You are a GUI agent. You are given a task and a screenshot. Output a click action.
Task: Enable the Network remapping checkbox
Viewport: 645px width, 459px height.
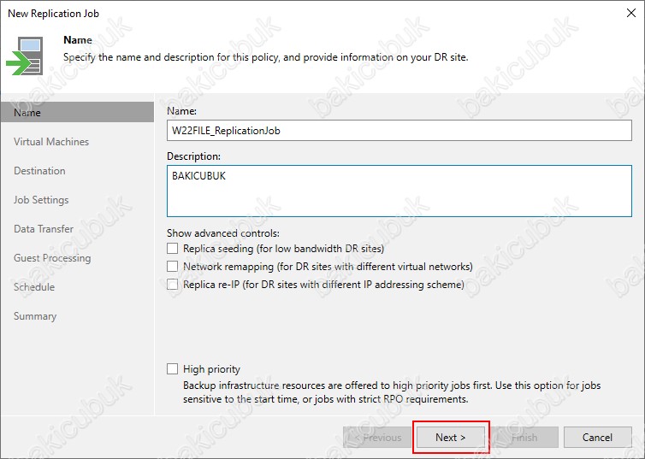click(172, 267)
